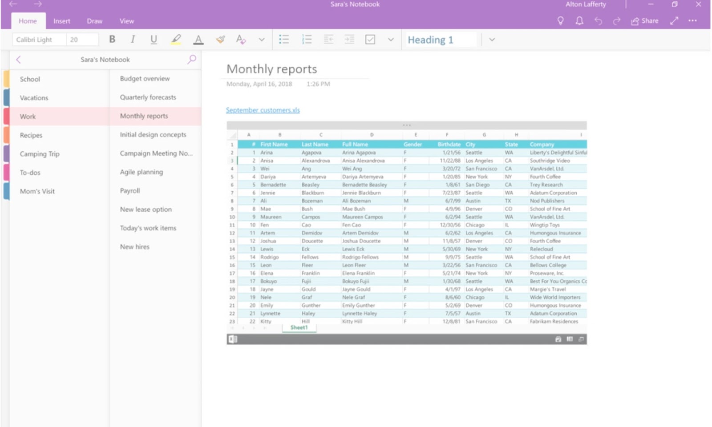Enter full screen mode
The height and width of the screenshot is (427, 712).
[x=674, y=20]
